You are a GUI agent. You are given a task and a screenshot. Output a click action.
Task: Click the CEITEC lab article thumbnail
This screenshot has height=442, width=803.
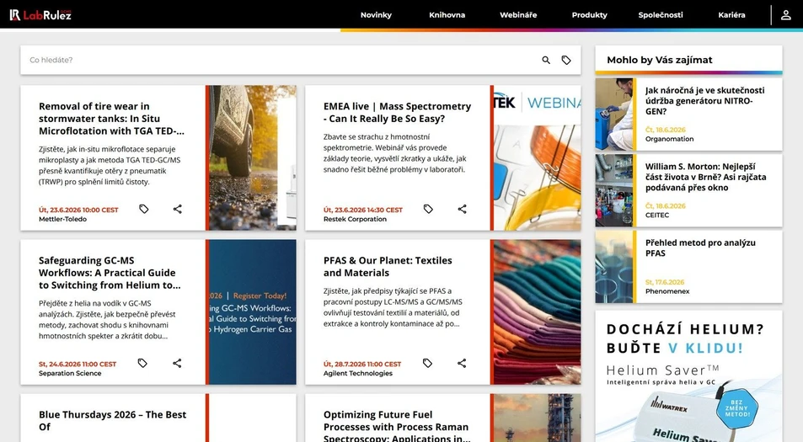(x=613, y=190)
